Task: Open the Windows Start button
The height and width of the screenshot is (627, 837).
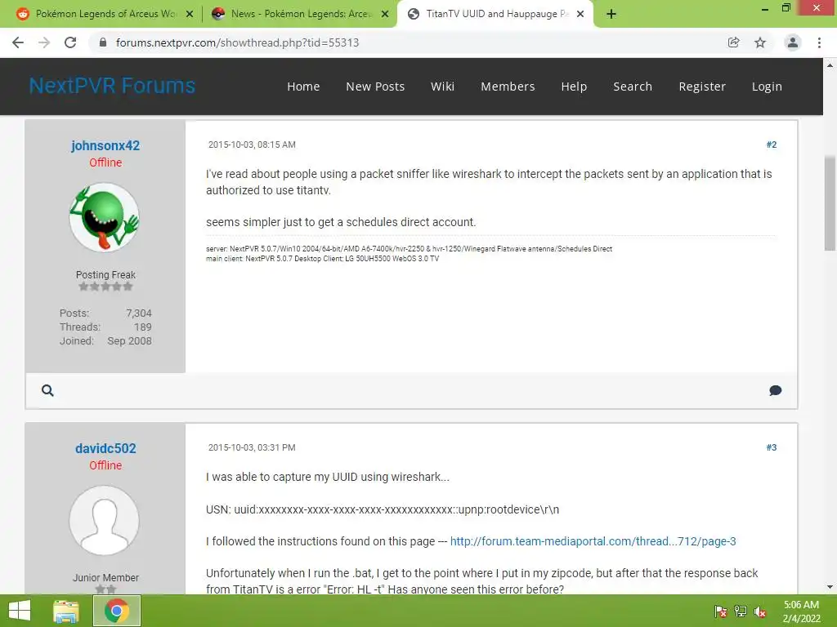Action: coord(20,611)
